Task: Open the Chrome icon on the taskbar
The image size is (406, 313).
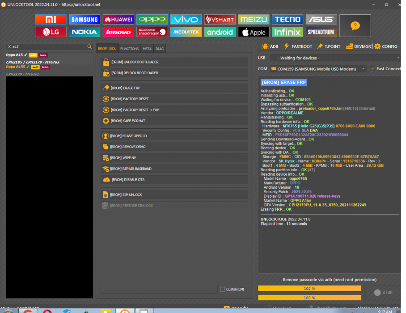Action: pyautogui.click(x=28, y=311)
